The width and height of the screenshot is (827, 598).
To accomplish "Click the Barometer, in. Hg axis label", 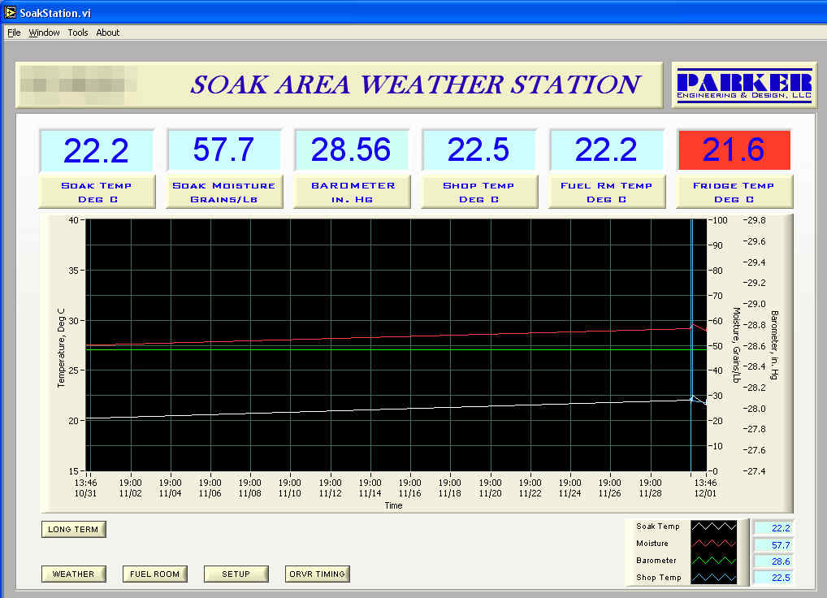I will coord(774,344).
